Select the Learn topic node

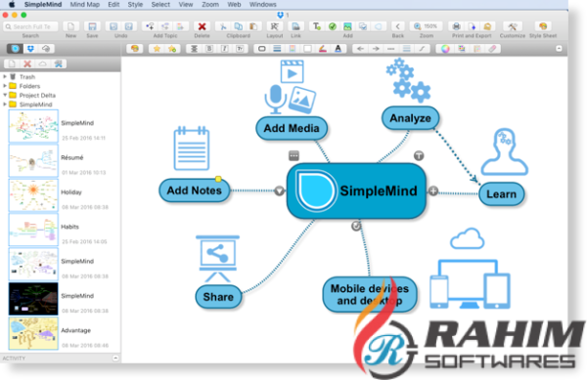[x=501, y=194]
